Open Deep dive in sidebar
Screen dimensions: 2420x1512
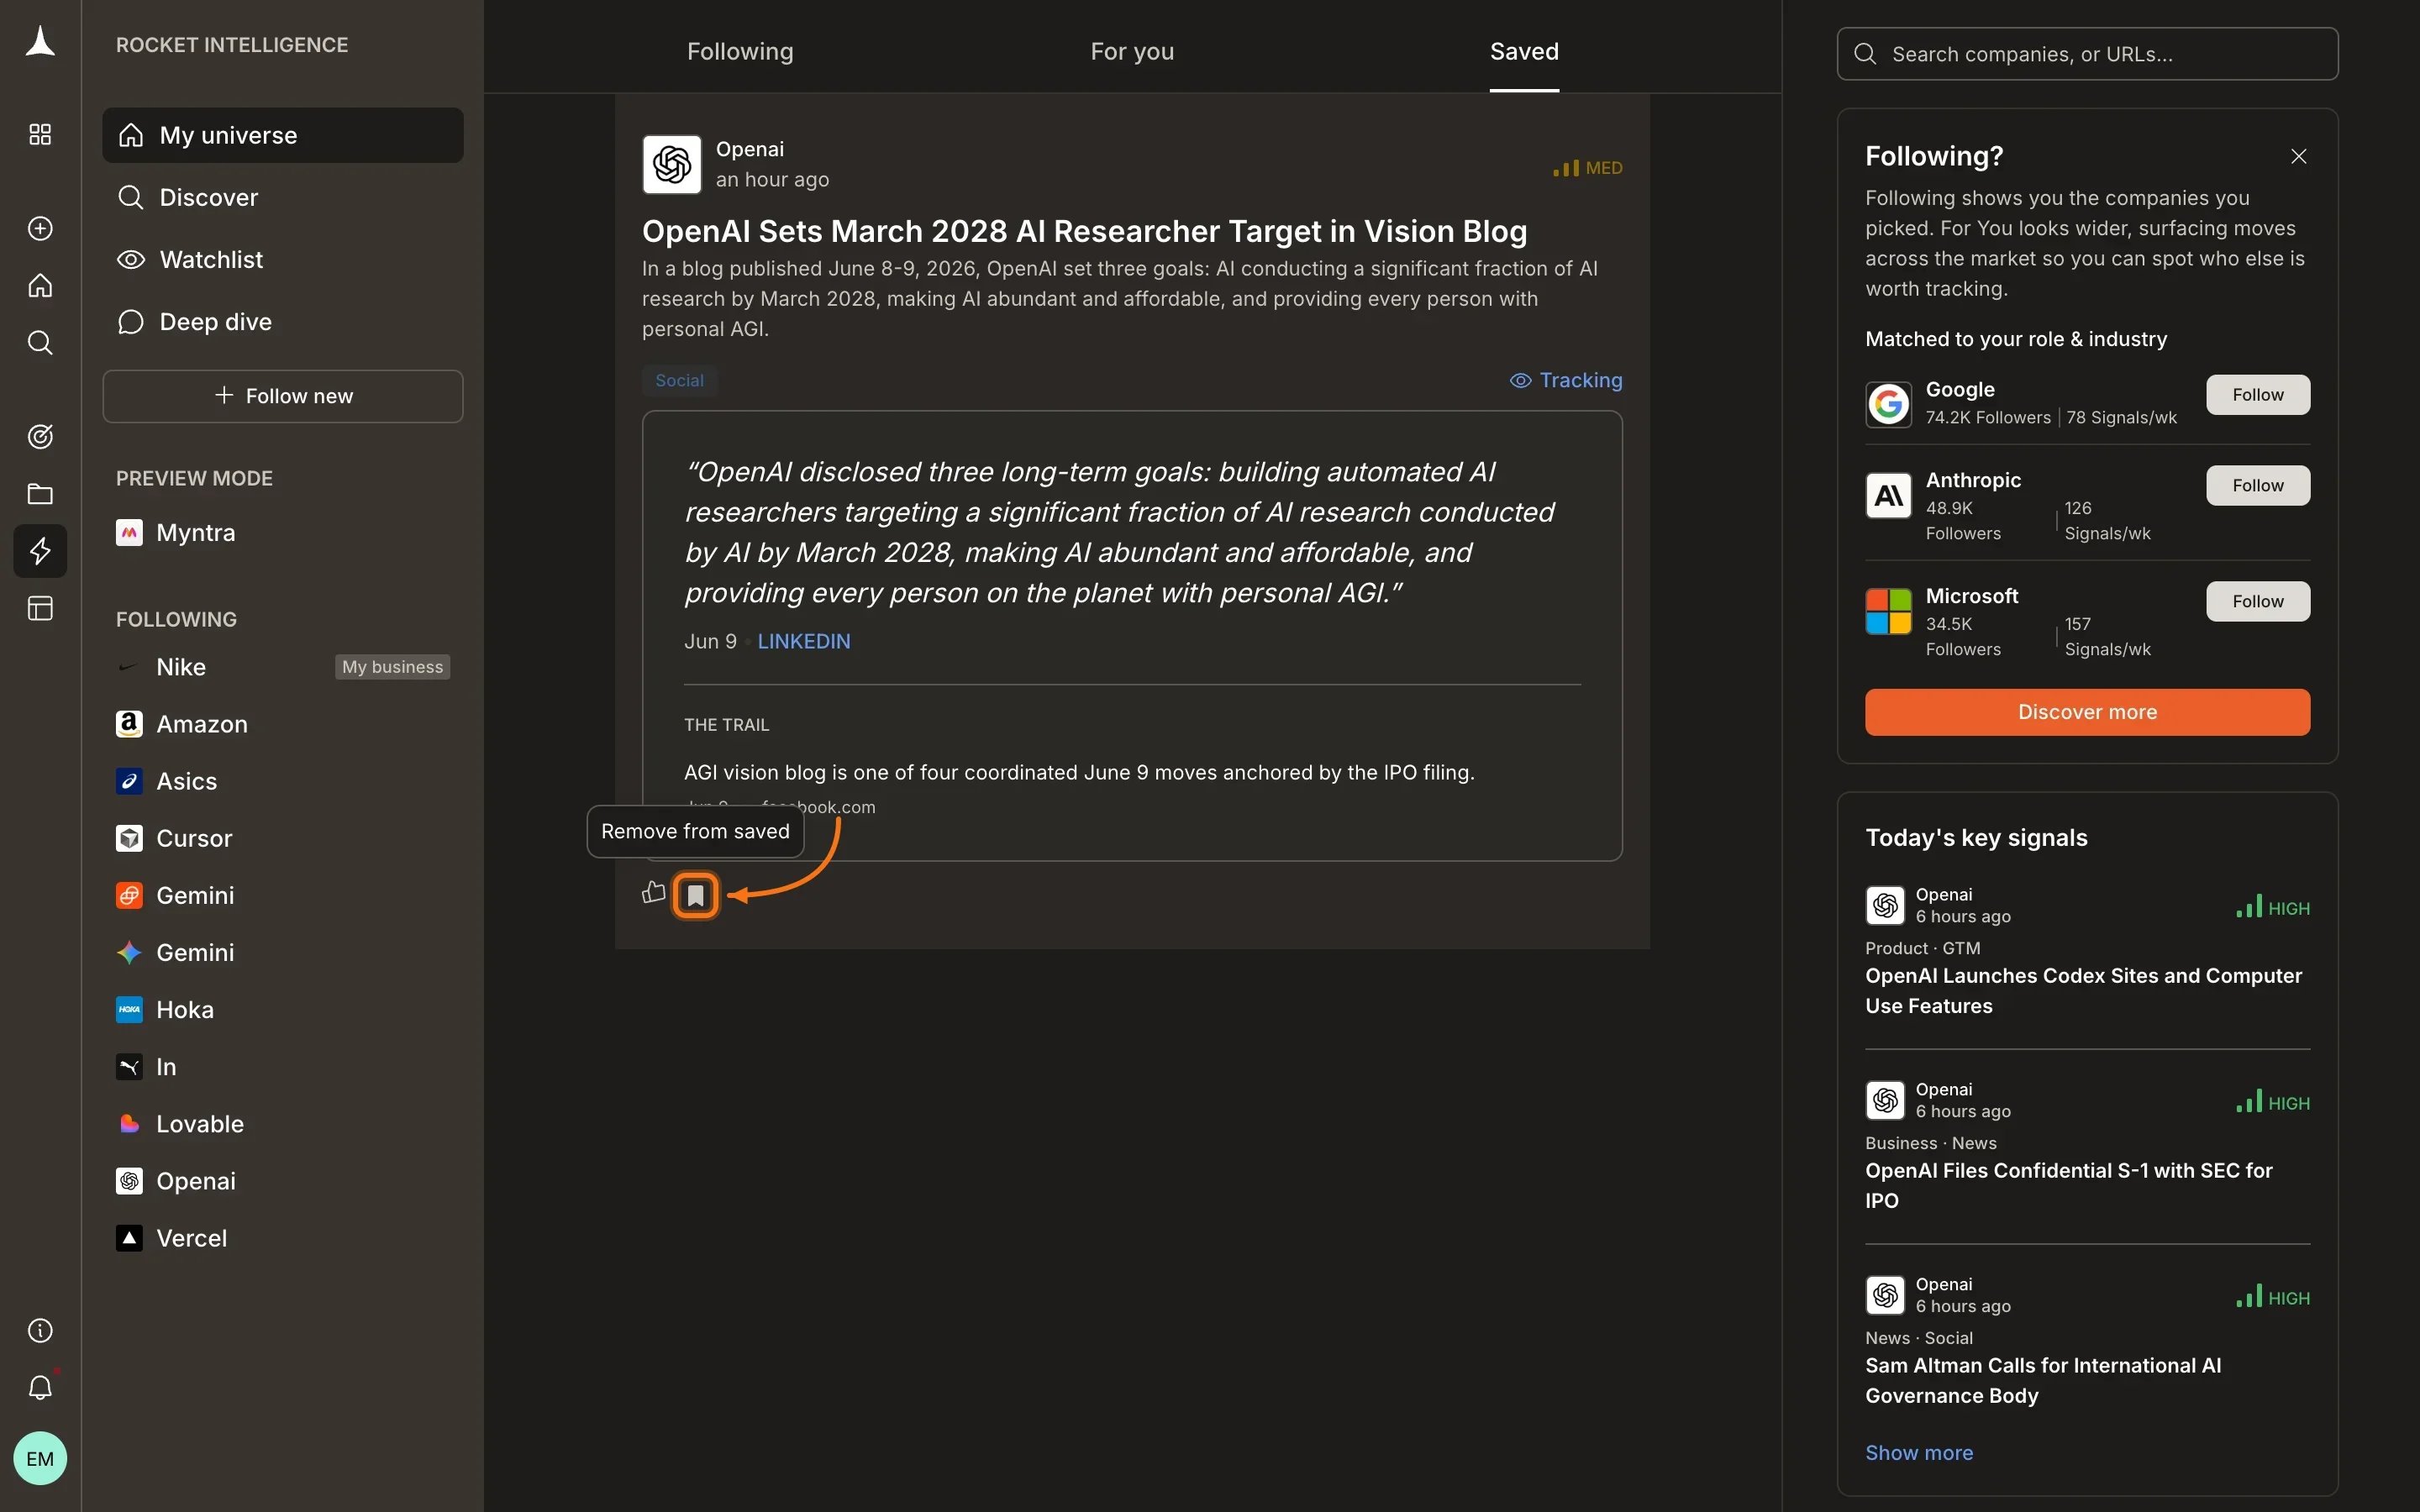pyautogui.click(x=283, y=321)
